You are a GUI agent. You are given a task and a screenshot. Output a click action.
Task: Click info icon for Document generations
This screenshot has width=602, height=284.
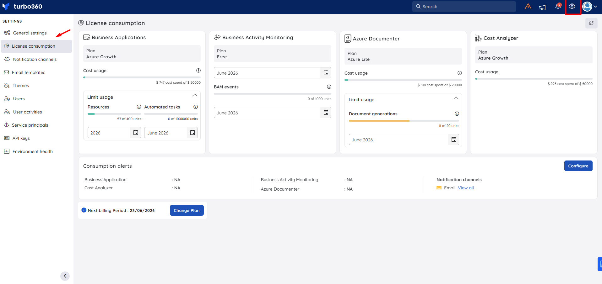[x=457, y=114]
